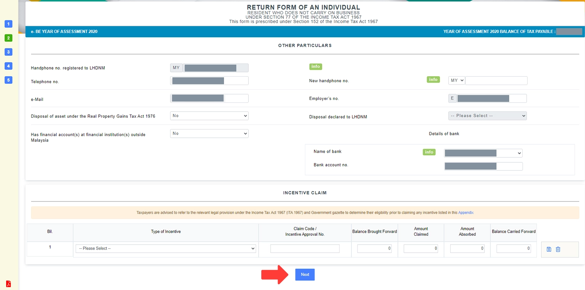The width and height of the screenshot is (585, 290).
Task: Navigate to step 3 via sidebar
Action: pyautogui.click(x=8, y=52)
